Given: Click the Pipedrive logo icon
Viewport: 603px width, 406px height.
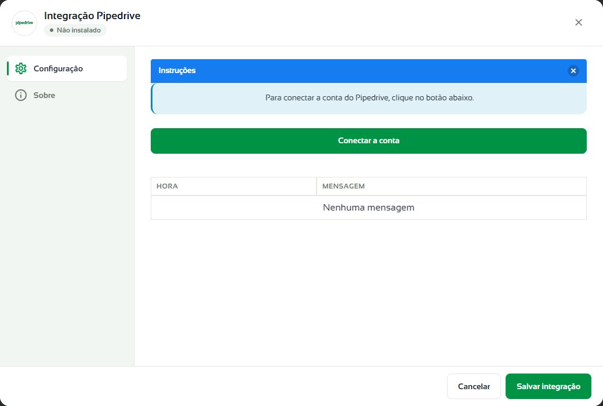Looking at the screenshot, I should point(24,23).
